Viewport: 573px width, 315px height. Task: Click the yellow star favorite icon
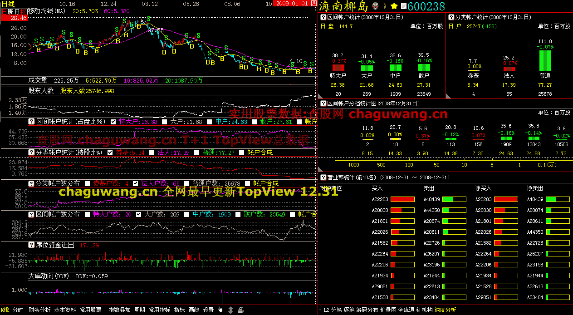point(394,6)
